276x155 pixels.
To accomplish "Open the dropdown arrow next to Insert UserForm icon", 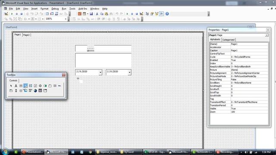I will click(x=88, y=14).
